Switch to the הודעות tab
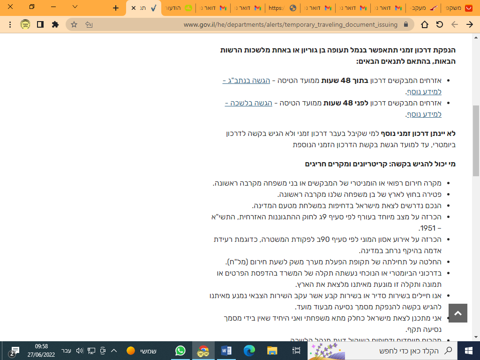This screenshot has width=480, height=360. tap(178, 8)
